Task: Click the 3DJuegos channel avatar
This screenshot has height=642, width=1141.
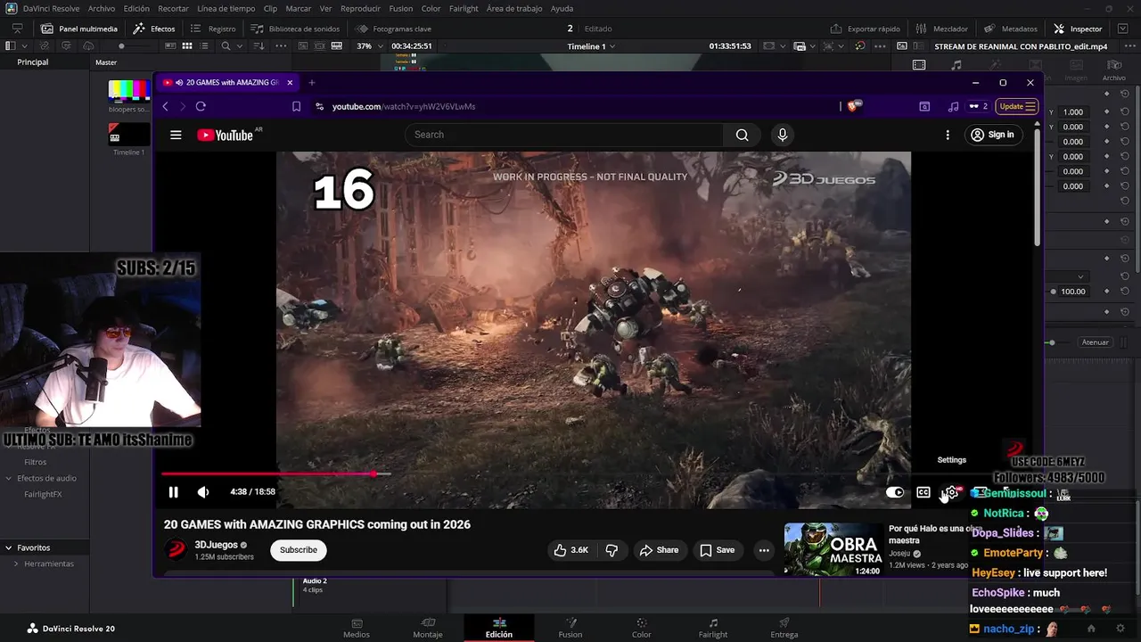Action: (176, 550)
